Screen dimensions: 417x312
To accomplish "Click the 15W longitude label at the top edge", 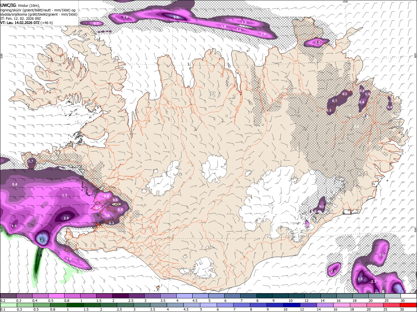I will 345,2.
